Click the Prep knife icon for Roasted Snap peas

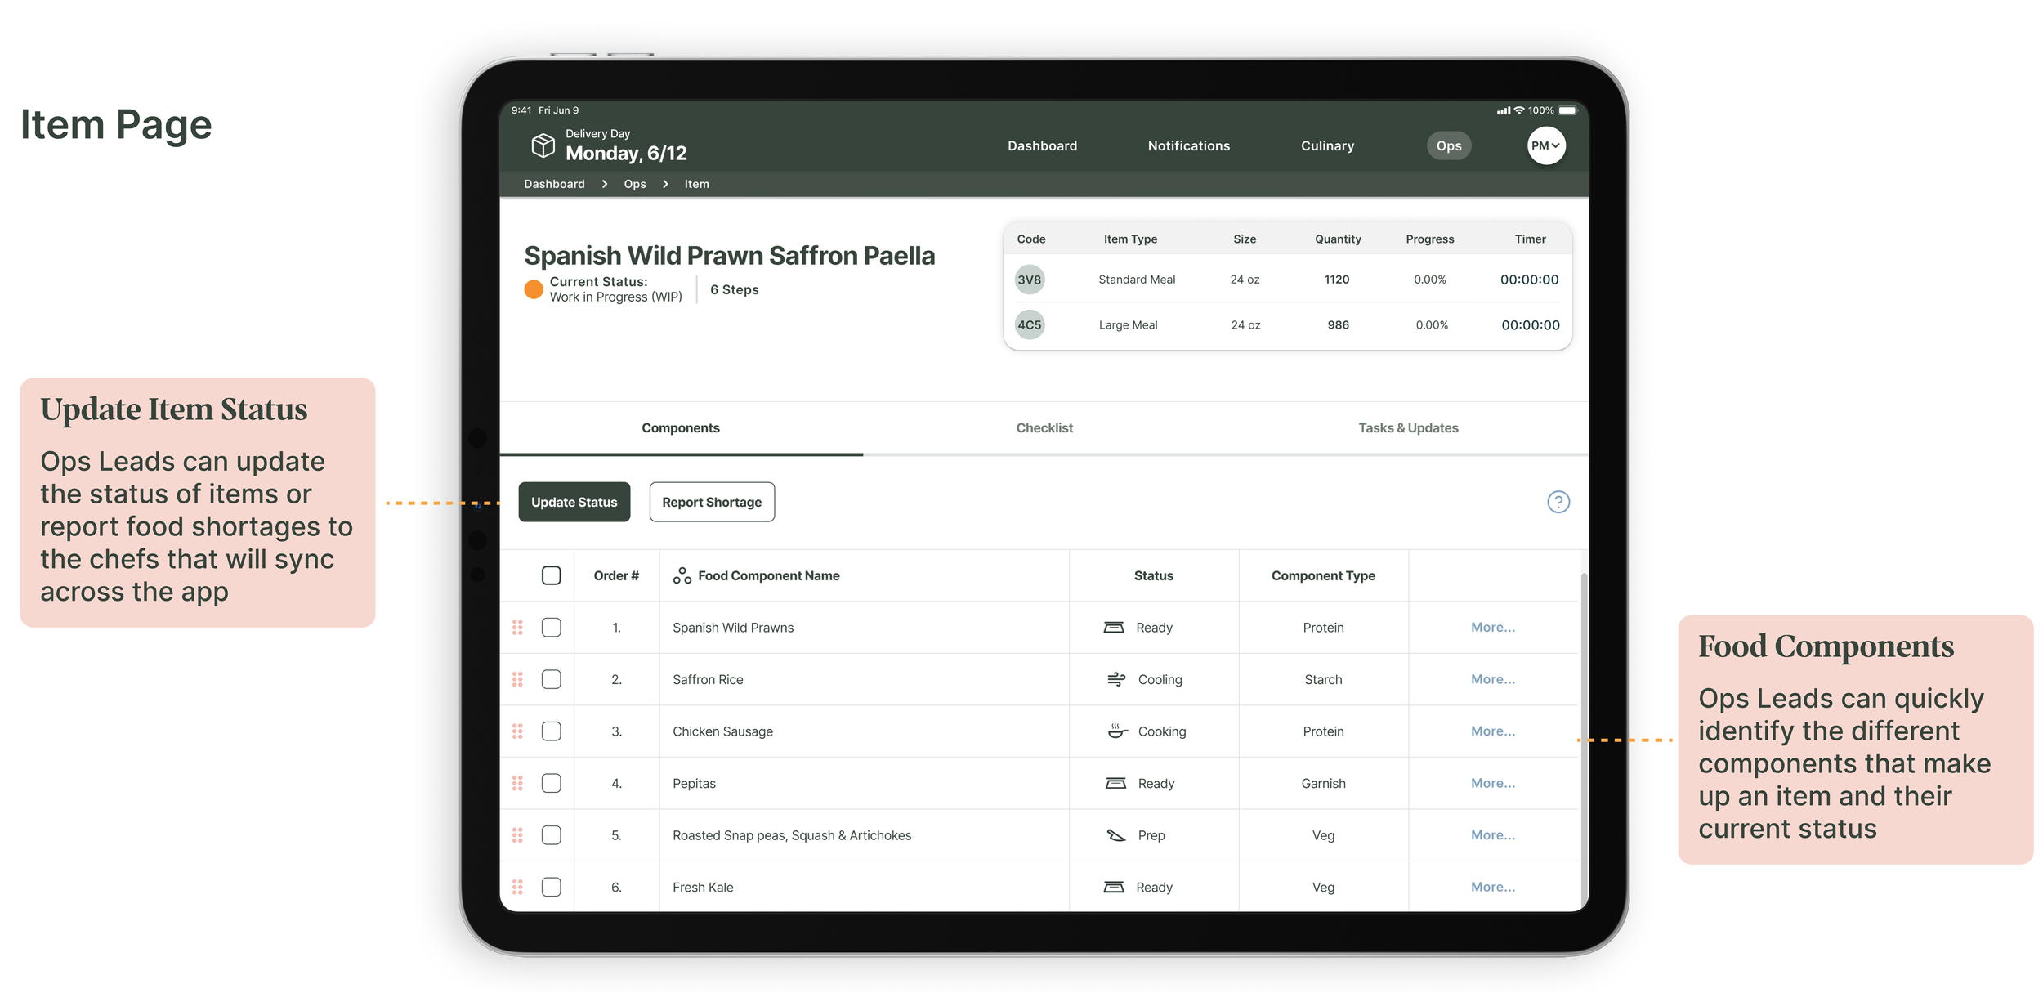1115,835
